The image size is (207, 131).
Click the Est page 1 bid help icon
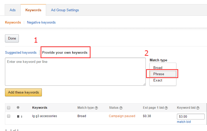coord(166,108)
